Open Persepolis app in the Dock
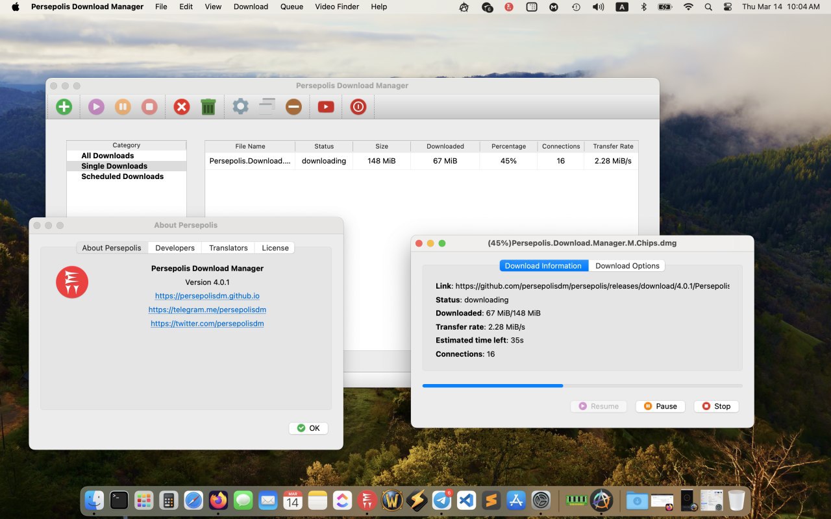This screenshot has height=519, width=831. coord(367,500)
